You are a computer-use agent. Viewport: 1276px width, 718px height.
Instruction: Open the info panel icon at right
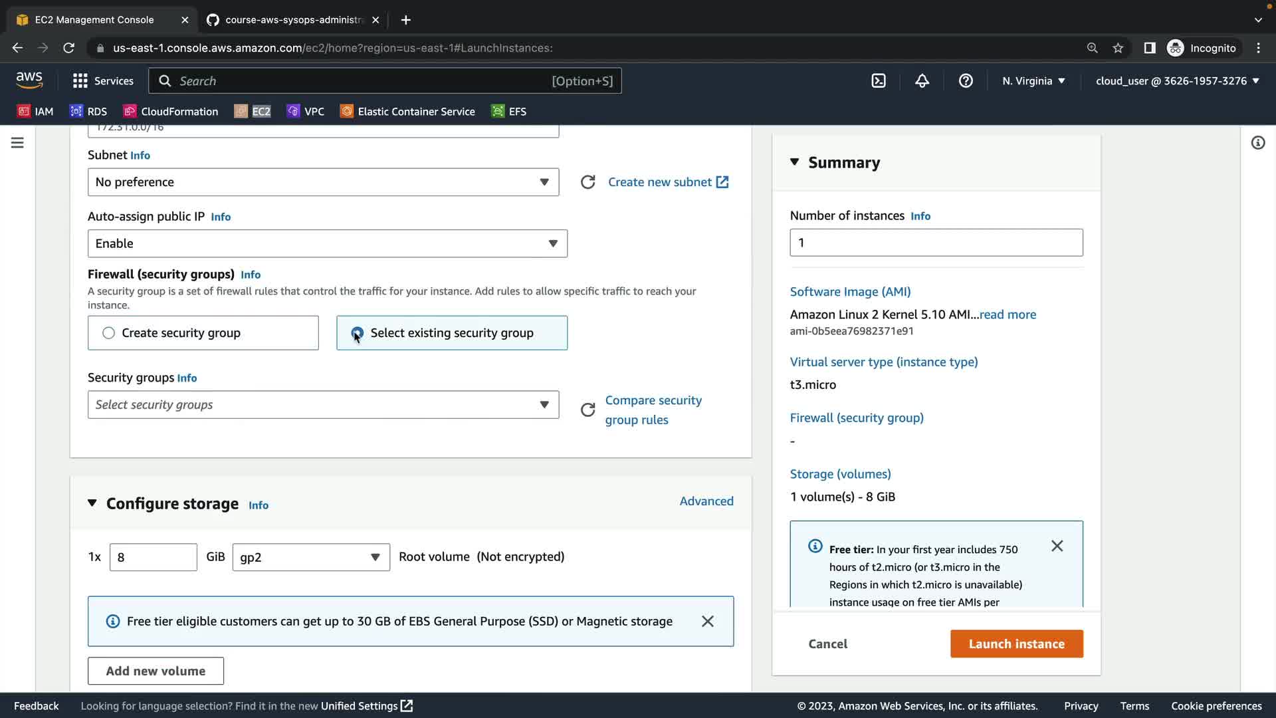click(x=1257, y=143)
